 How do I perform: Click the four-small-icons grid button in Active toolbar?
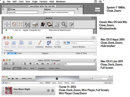pos(21,24)
